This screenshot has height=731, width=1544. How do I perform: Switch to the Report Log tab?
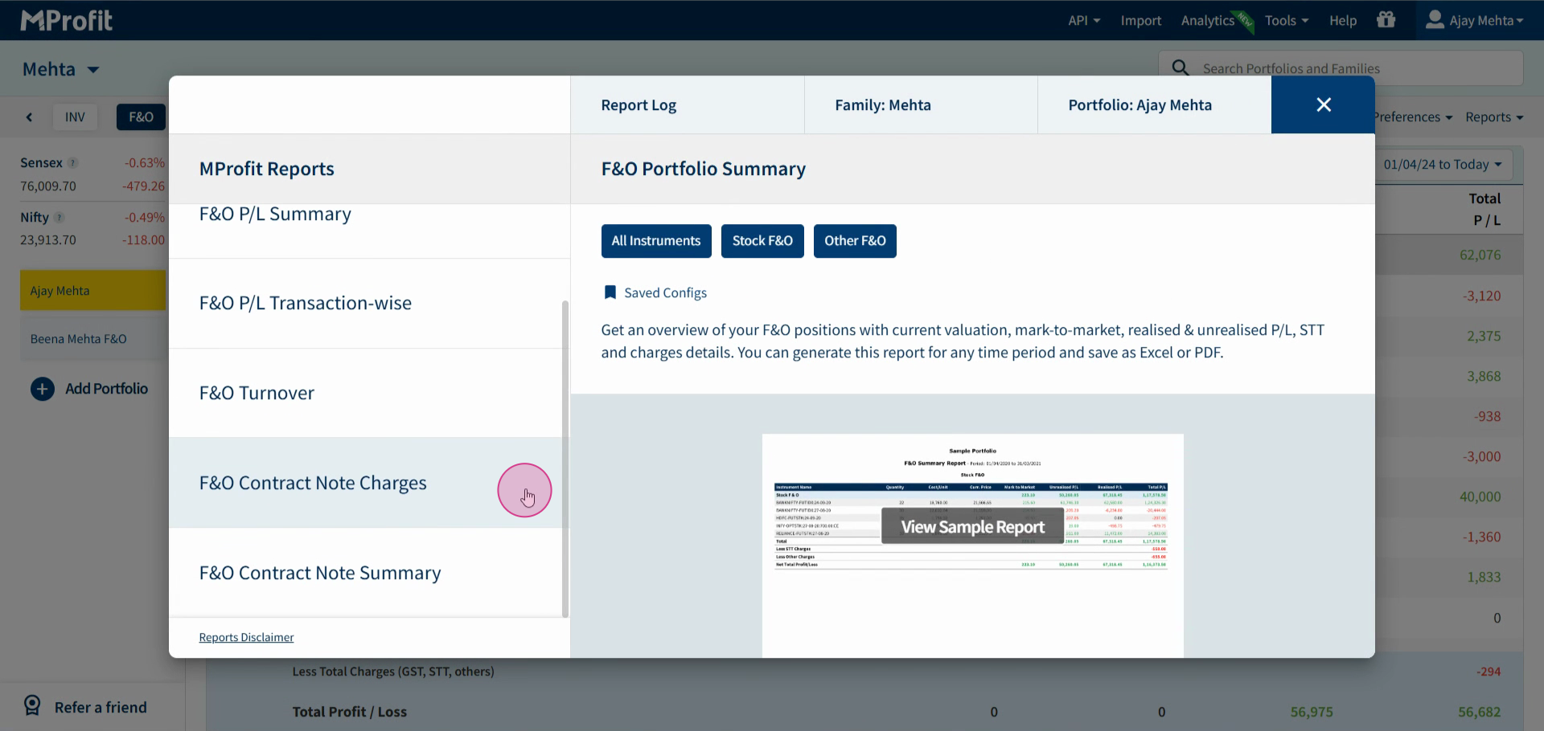coord(688,104)
